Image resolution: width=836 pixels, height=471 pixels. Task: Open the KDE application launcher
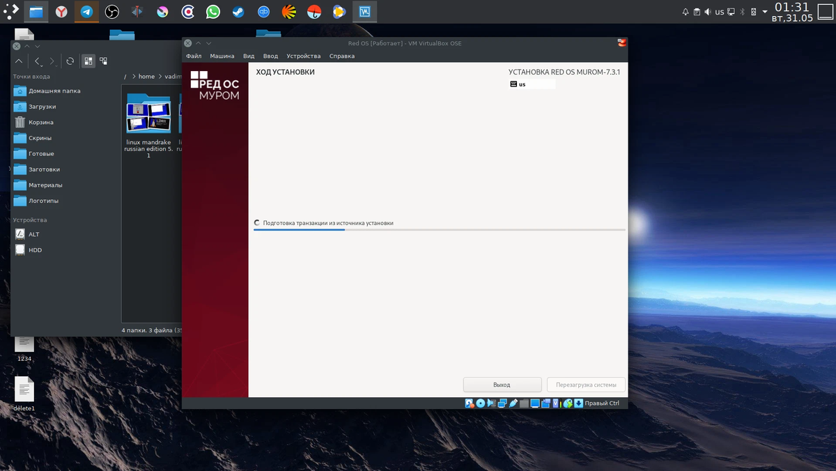tap(10, 11)
